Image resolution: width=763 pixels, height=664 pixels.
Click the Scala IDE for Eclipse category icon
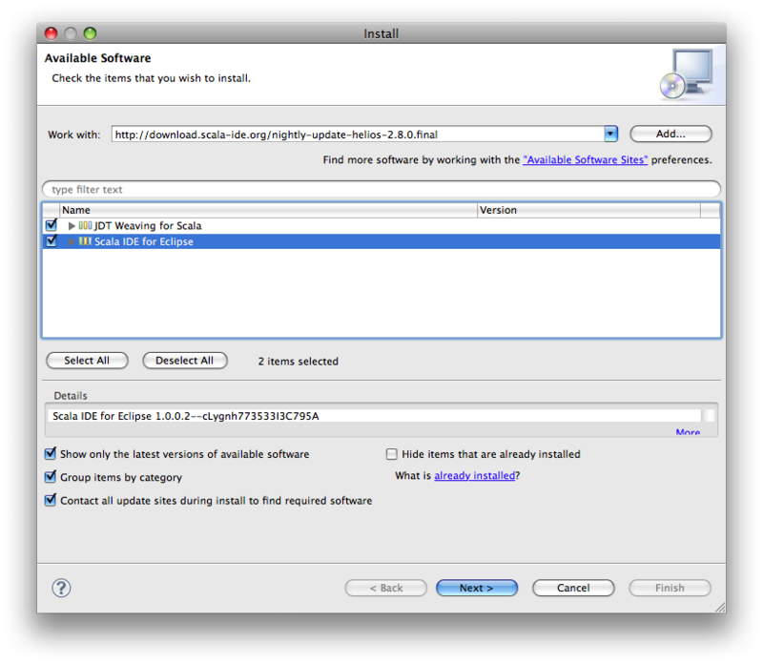[85, 241]
